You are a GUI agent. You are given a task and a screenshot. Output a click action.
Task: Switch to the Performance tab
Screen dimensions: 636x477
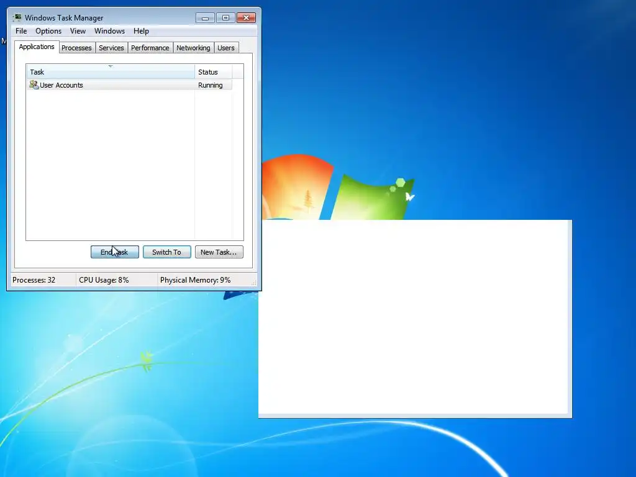click(150, 48)
